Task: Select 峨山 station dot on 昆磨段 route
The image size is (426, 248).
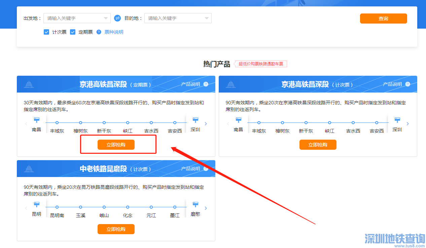Action: pyautogui.click(x=104, y=207)
